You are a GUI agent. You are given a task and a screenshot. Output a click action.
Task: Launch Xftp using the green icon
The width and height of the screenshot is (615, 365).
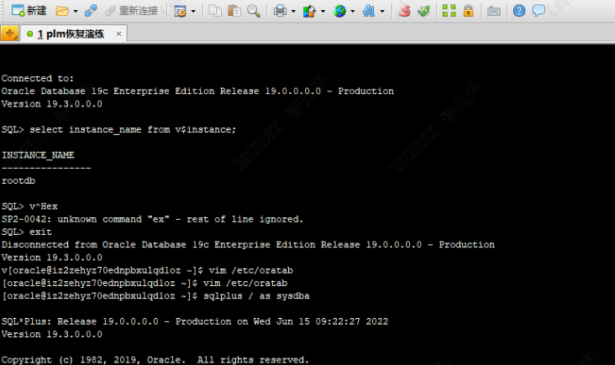click(424, 11)
